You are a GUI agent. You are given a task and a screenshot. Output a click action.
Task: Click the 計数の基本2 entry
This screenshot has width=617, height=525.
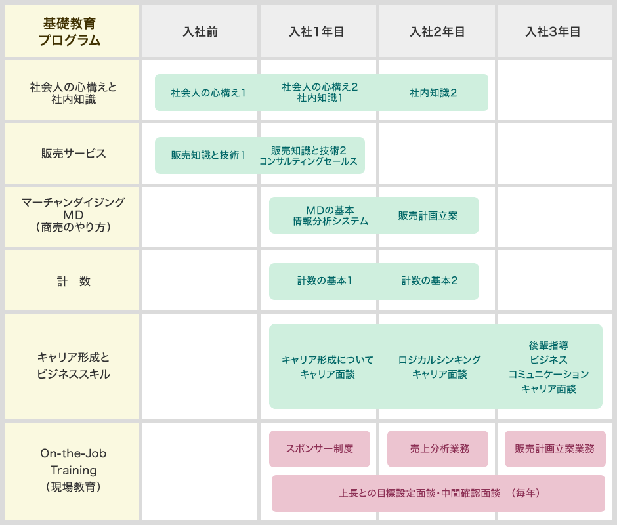click(x=429, y=281)
